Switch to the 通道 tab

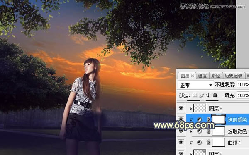click(x=202, y=76)
